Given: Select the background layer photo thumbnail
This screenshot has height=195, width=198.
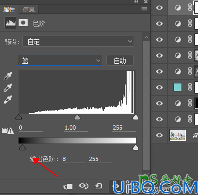Looking at the screenshot, I should click(178, 135).
